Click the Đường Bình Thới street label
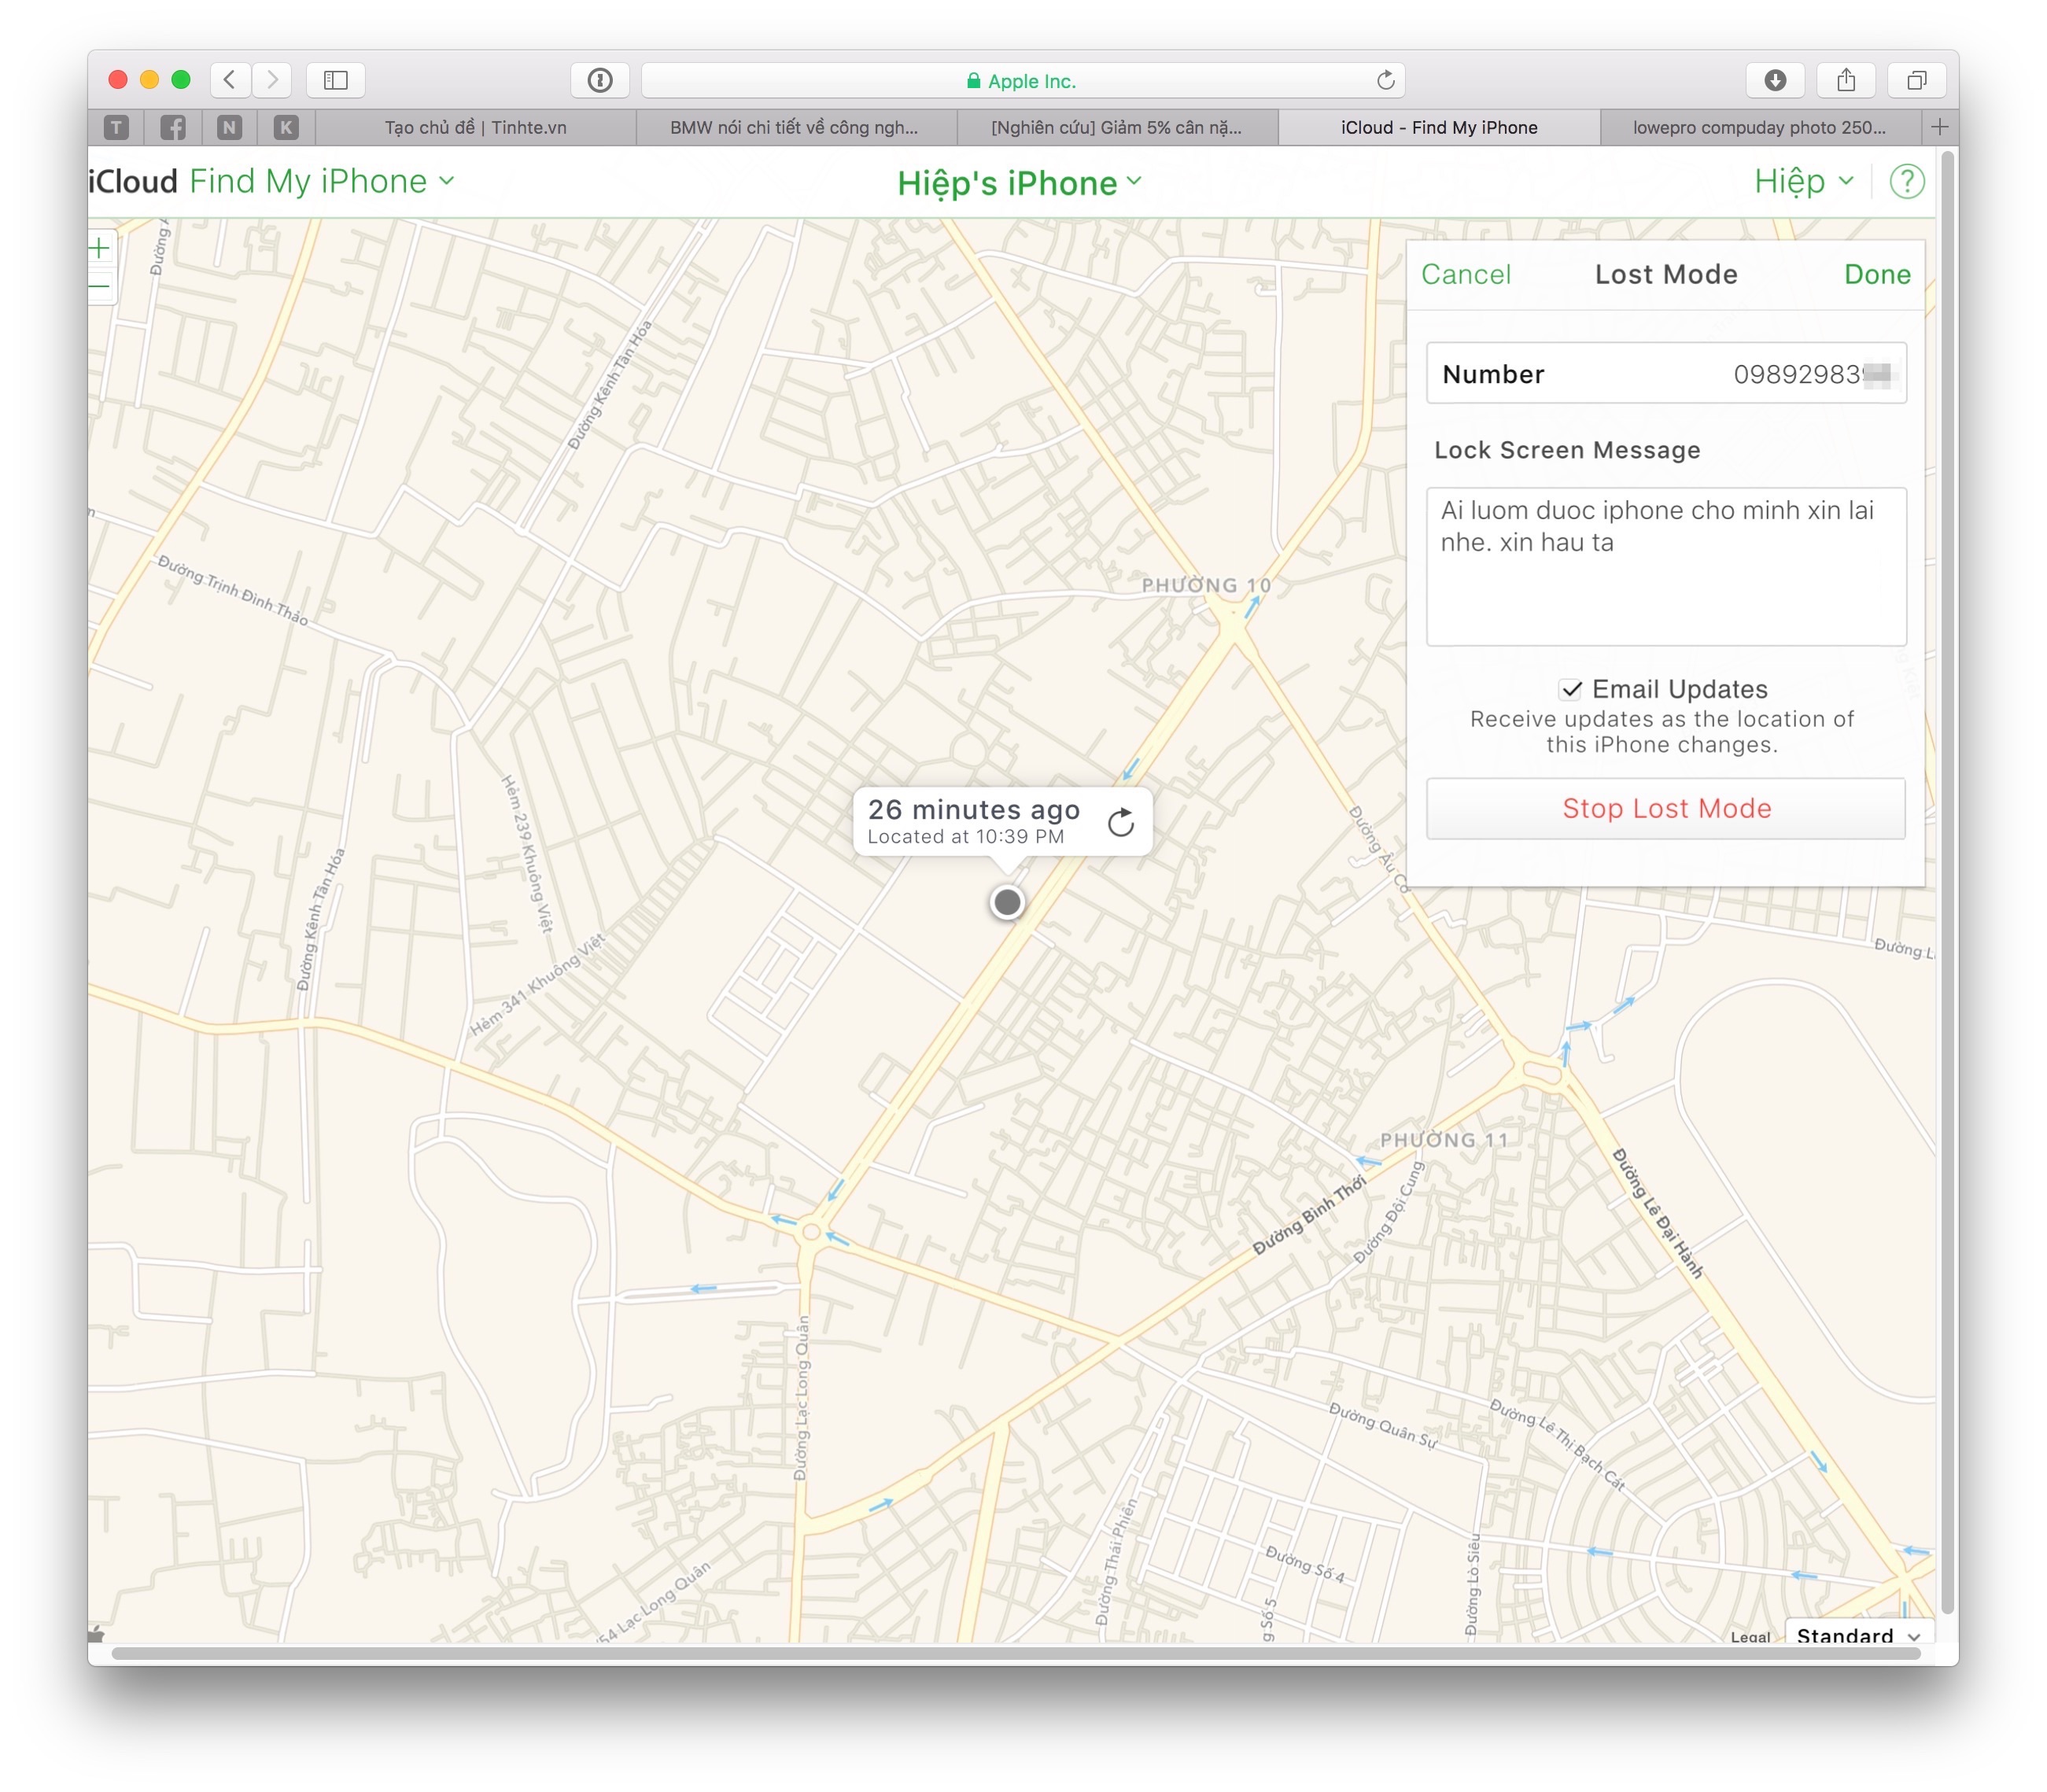The width and height of the screenshot is (2047, 1792). pos(1310,1215)
